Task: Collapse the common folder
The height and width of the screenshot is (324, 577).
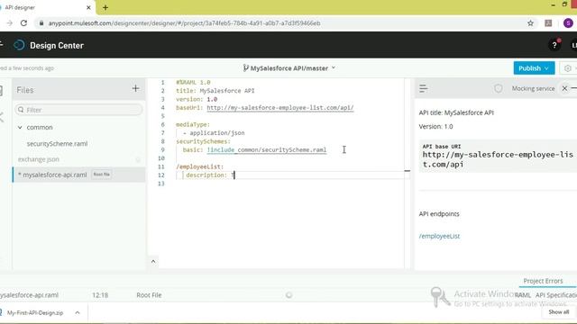Action: click(20, 128)
